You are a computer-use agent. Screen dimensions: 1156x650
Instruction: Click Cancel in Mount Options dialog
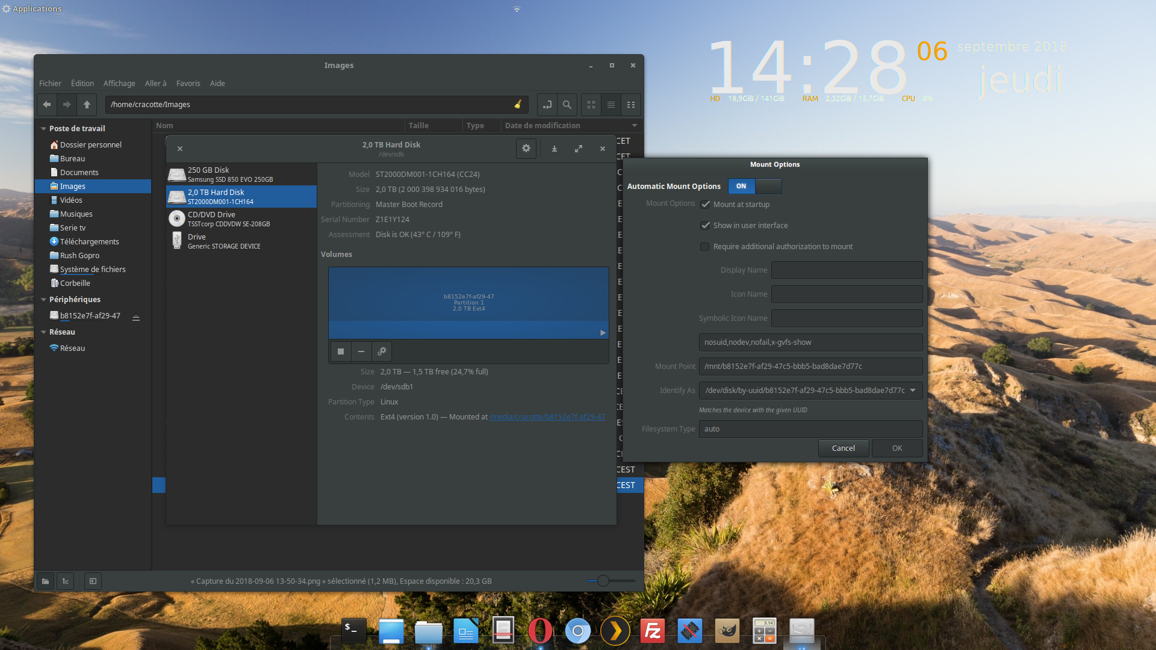(x=843, y=448)
